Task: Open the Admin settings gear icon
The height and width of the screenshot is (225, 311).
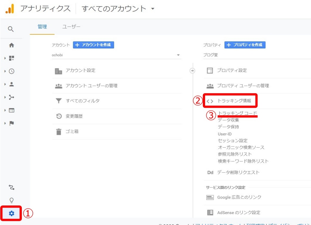Action: pyautogui.click(x=12, y=213)
